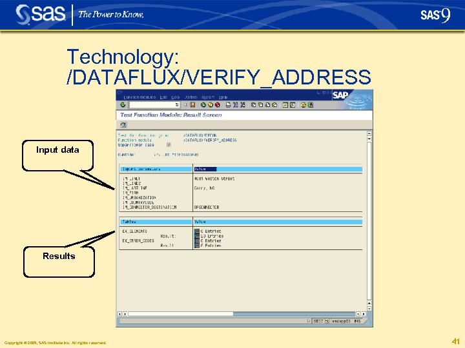Open the command field history dropdown
465x348 pixels.
click(178, 105)
